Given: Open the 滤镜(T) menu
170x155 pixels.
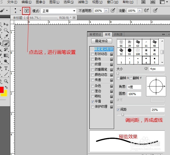Looking at the screenshot, I should [x=83, y=2].
